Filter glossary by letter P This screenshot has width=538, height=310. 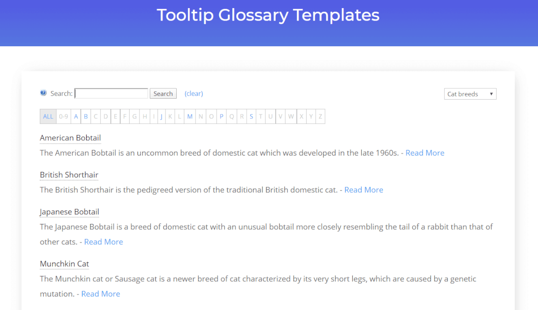(221, 117)
